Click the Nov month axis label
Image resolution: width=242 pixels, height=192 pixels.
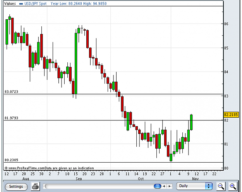(196, 178)
